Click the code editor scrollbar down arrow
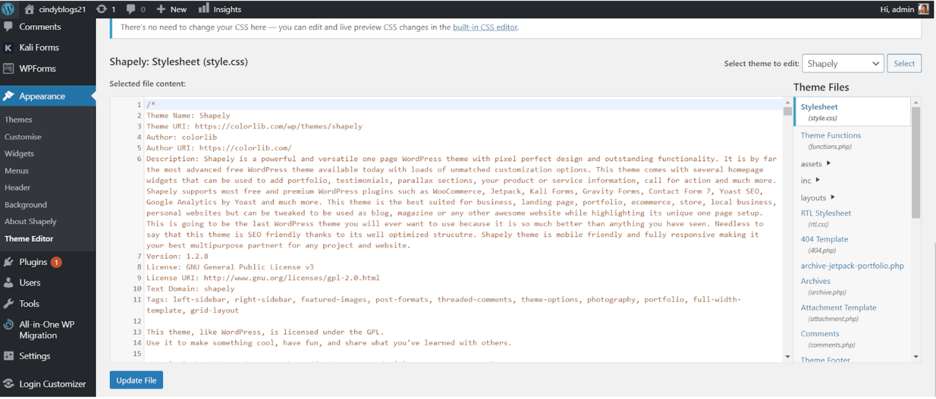 (x=787, y=357)
